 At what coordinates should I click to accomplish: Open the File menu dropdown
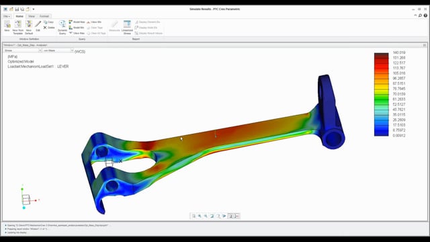pyautogui.click(x=7, y=16)
